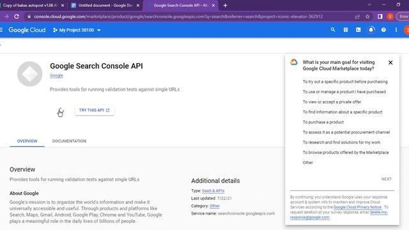Open the My Project 38100 project selector
The width and height of the screenshot is (409, 230).
[77, 30]
